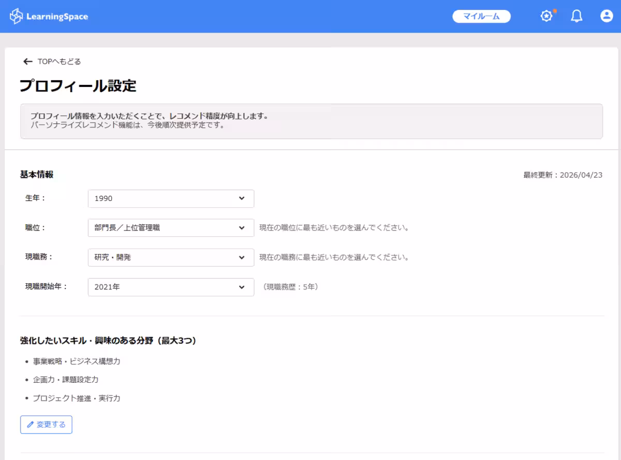The width and height of the screenshot is (621, 460).
Task: Click the 変更する button
Action: (46, 425)
